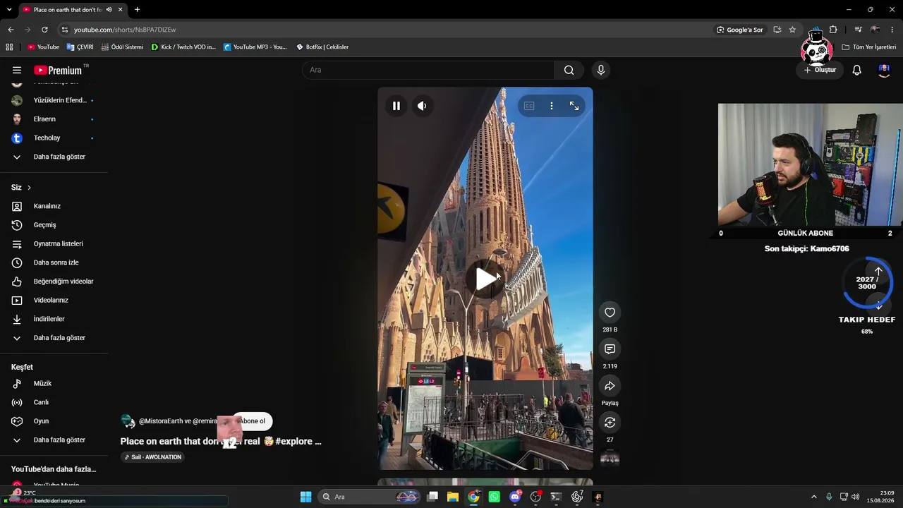The height and width of the screenshot is (508, 903).
Task: Open WhatsApp from the taskbar
Action: (495, 497)
